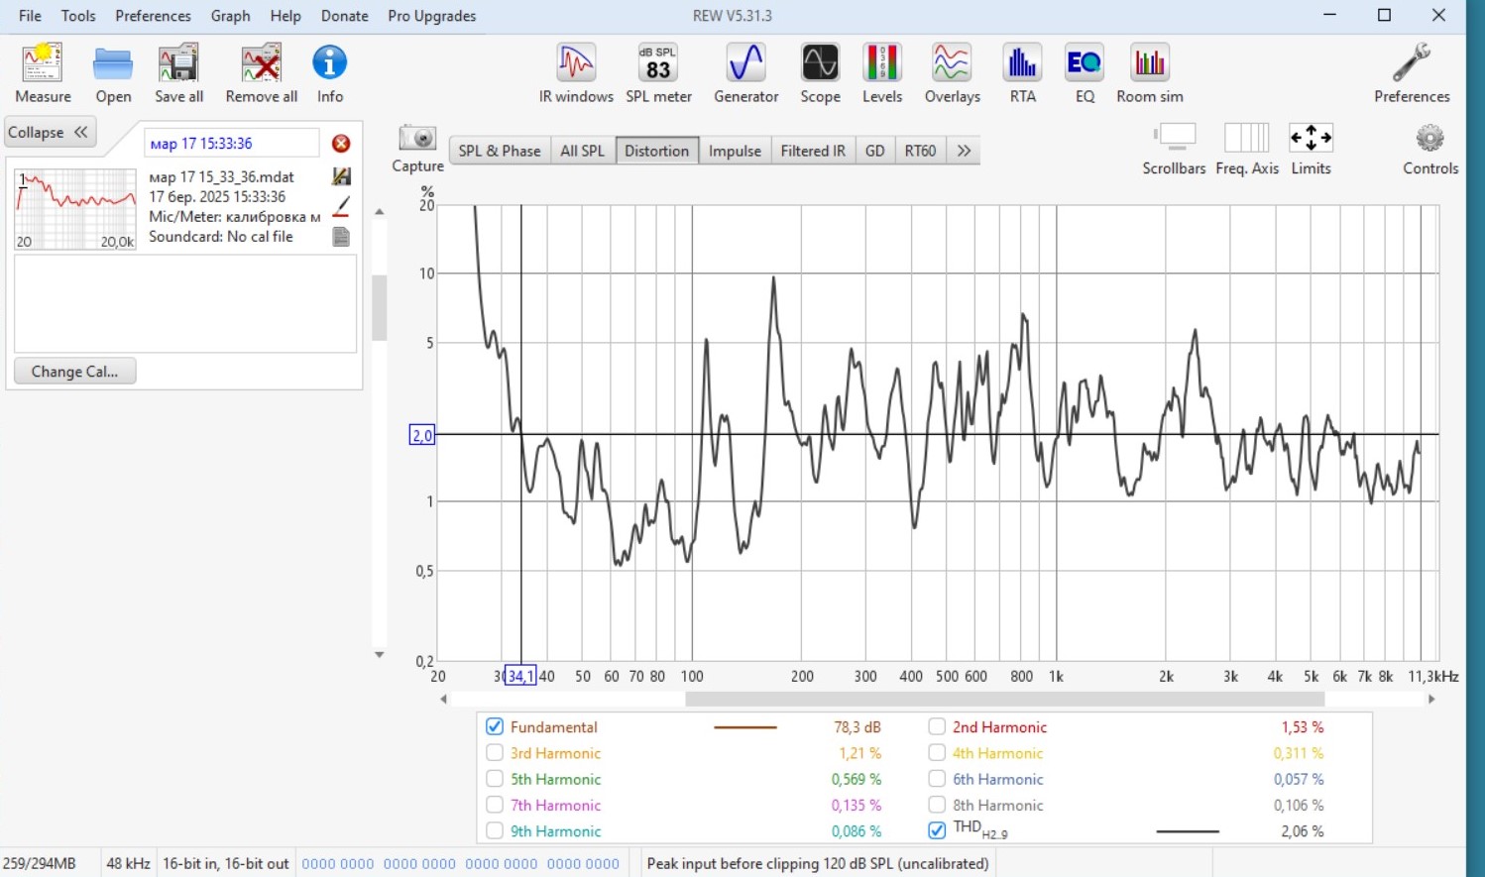Click the horizontal graph scrollbar thumb
Image resolution: width=1485 pixels, height=877 pixels.
[1004, 700]
